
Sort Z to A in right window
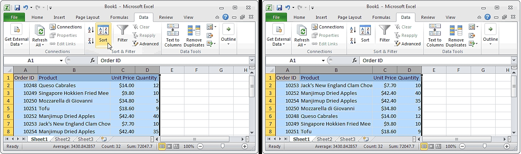(353, 41)
